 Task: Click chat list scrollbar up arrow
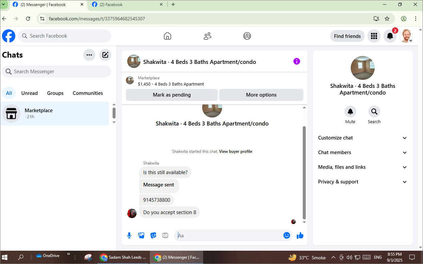[114, 105]
